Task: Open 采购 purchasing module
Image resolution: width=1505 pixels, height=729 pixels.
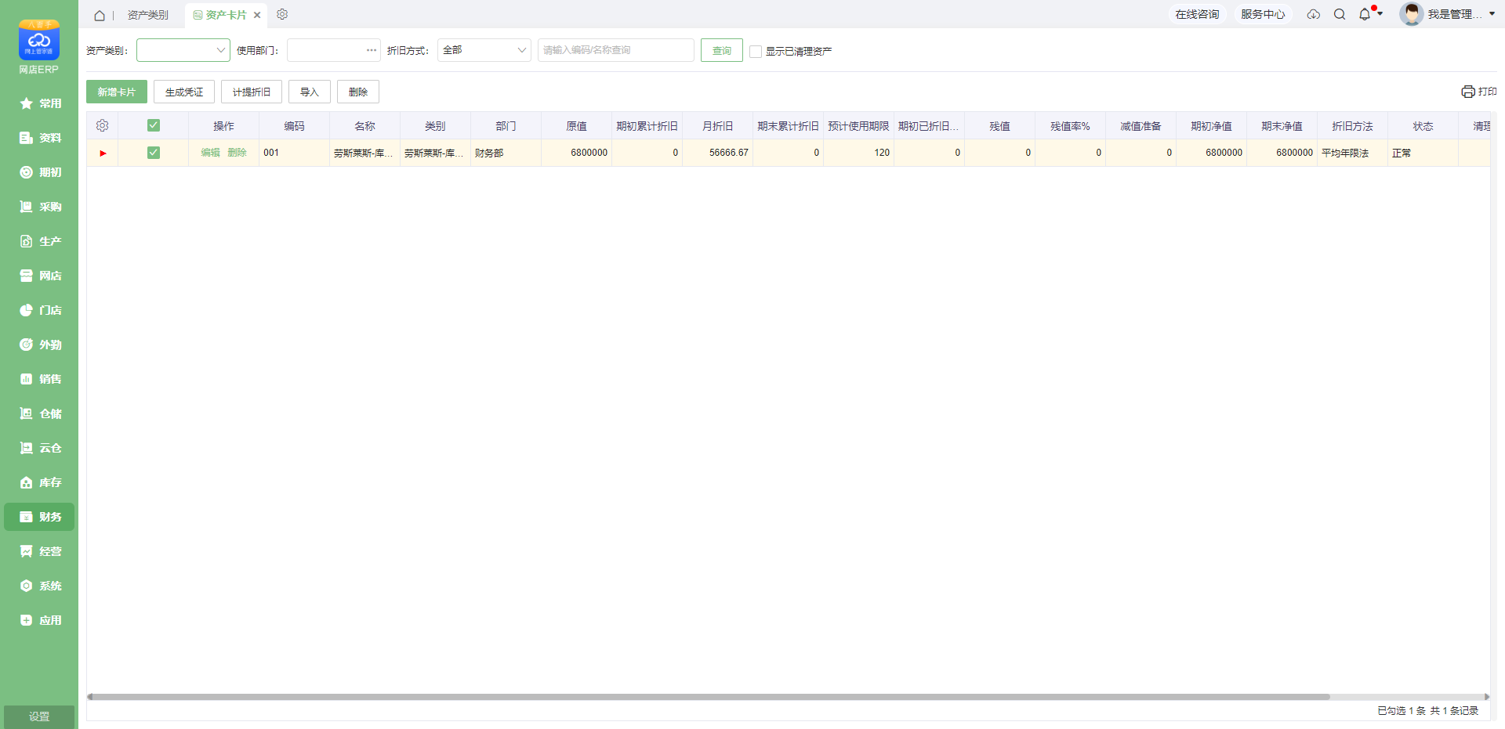Action: click(x=39, y=207)
